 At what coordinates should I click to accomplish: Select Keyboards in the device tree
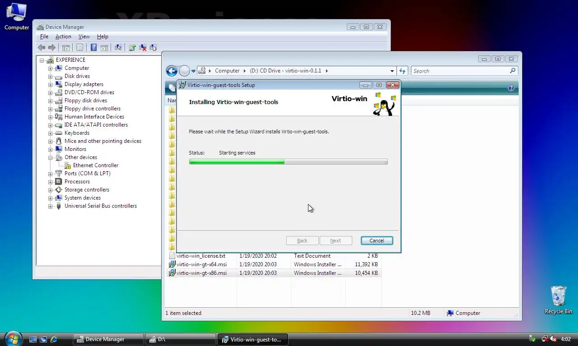click(77, 133)
